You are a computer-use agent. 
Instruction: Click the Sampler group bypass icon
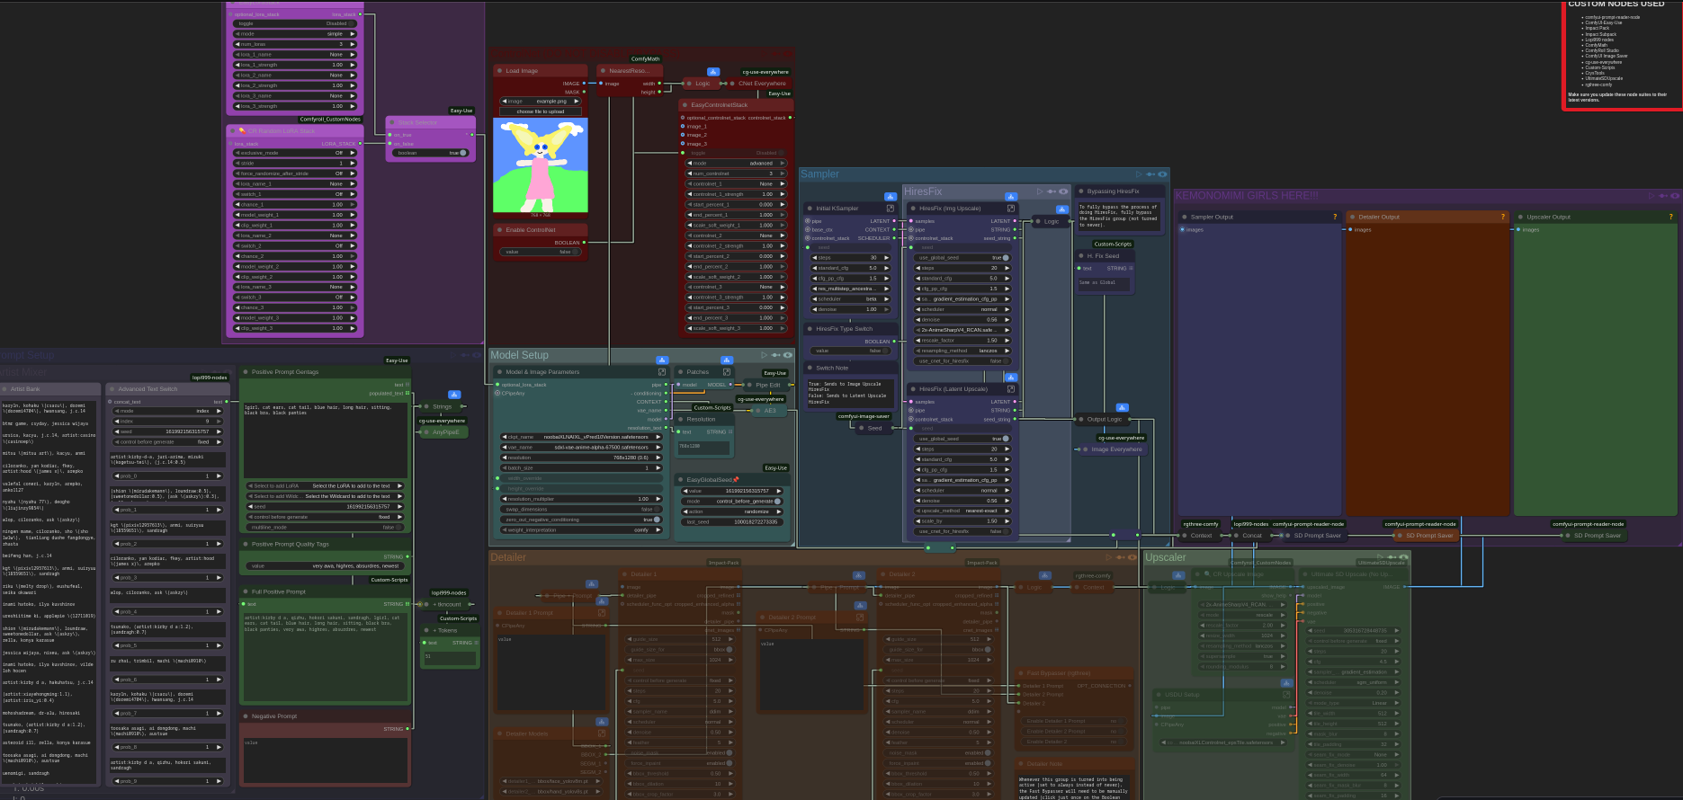pos(1150,174)
